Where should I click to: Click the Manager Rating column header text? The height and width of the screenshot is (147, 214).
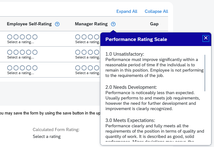coord(91,24)
